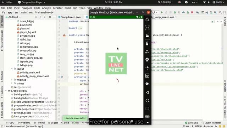Open Layout Inspector panel
Screen dimensions: 227x128
click(x=211, y=123)
